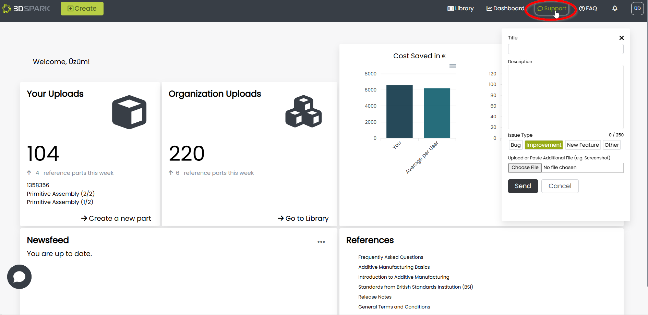648x315 pixels.
Task: Click the Create a new part link
Action: [x=116, y=218]
